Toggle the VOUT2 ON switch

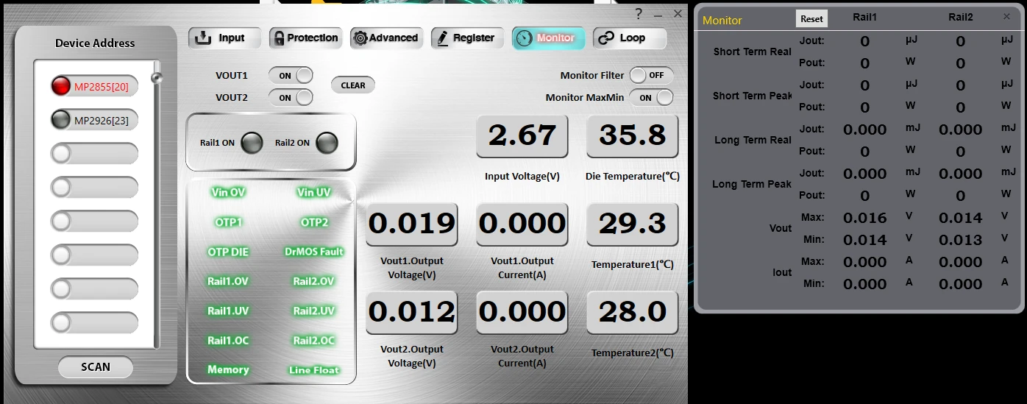click(291, 97)
